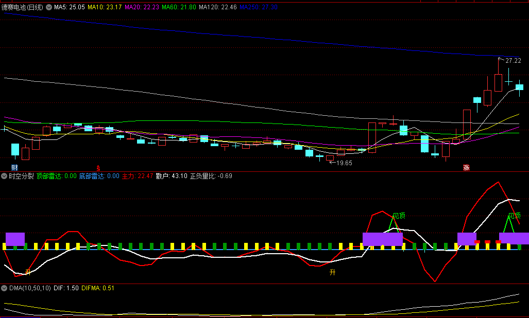The image size is (529, 318).
Task: Click the MA120: 22.46 label
Action: [217, 7]
